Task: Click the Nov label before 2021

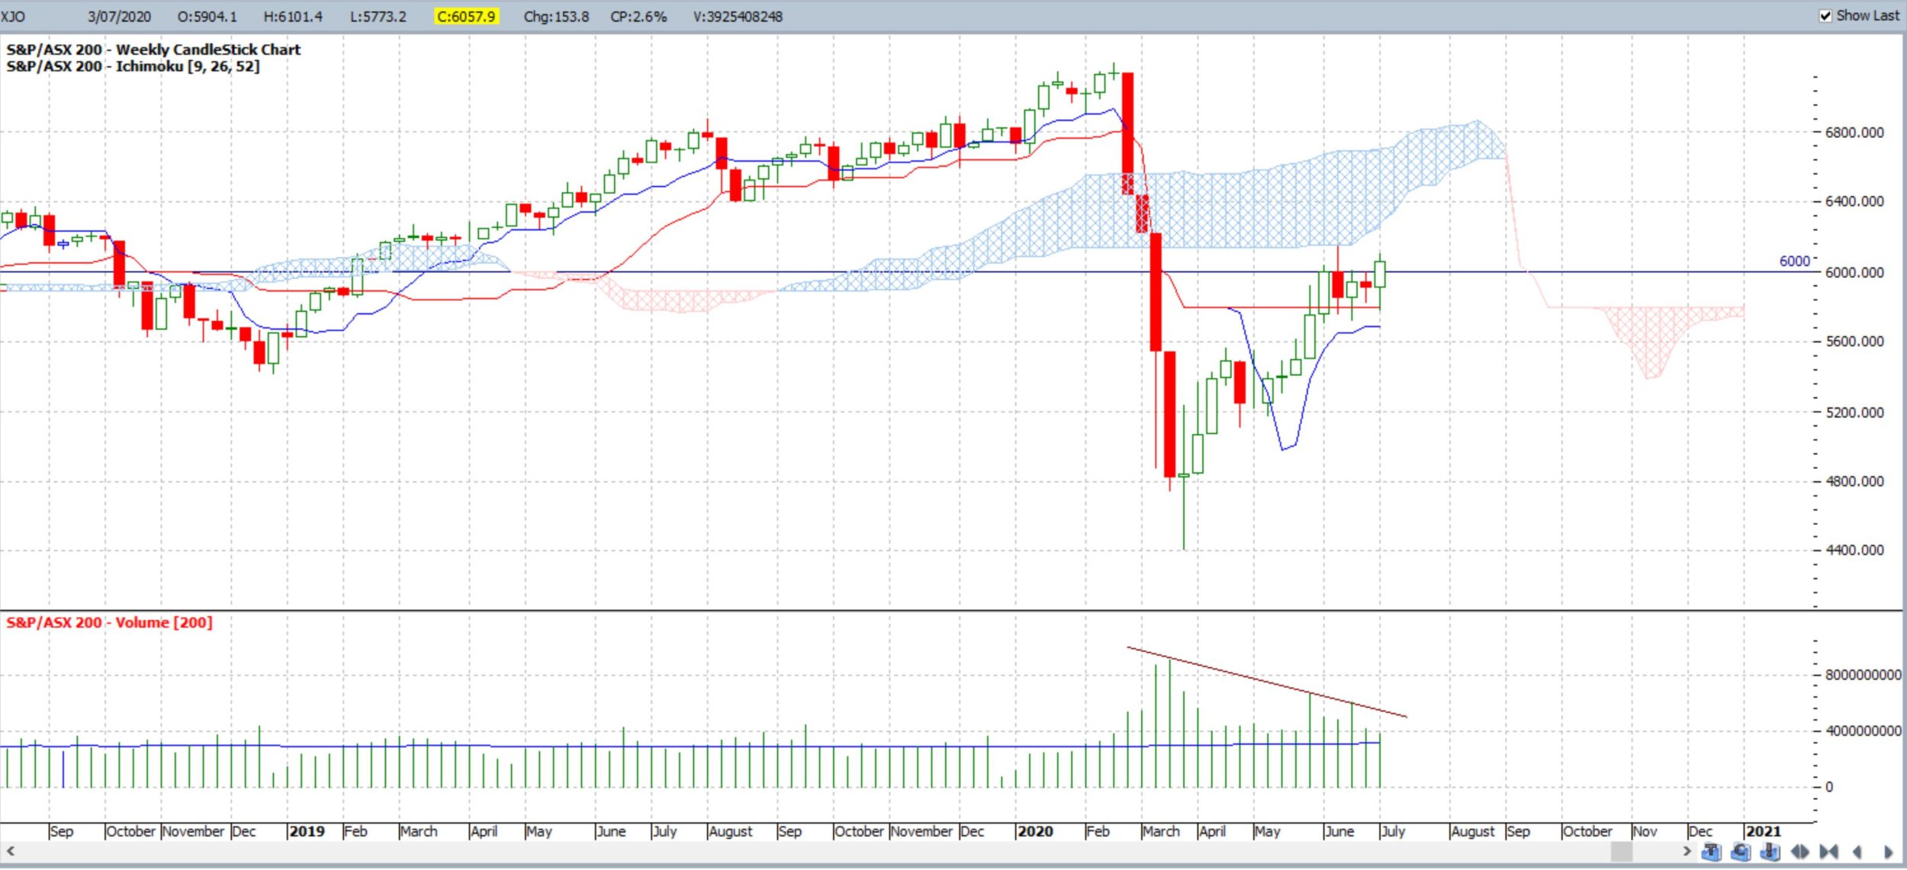Action: point(1645,831)
